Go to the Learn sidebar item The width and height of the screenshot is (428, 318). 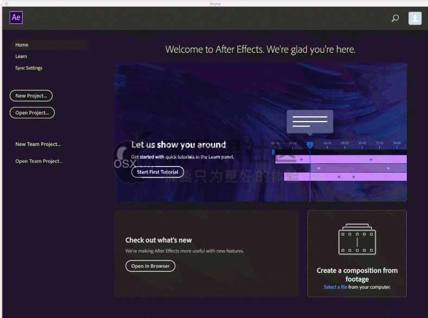pos(21,56)
